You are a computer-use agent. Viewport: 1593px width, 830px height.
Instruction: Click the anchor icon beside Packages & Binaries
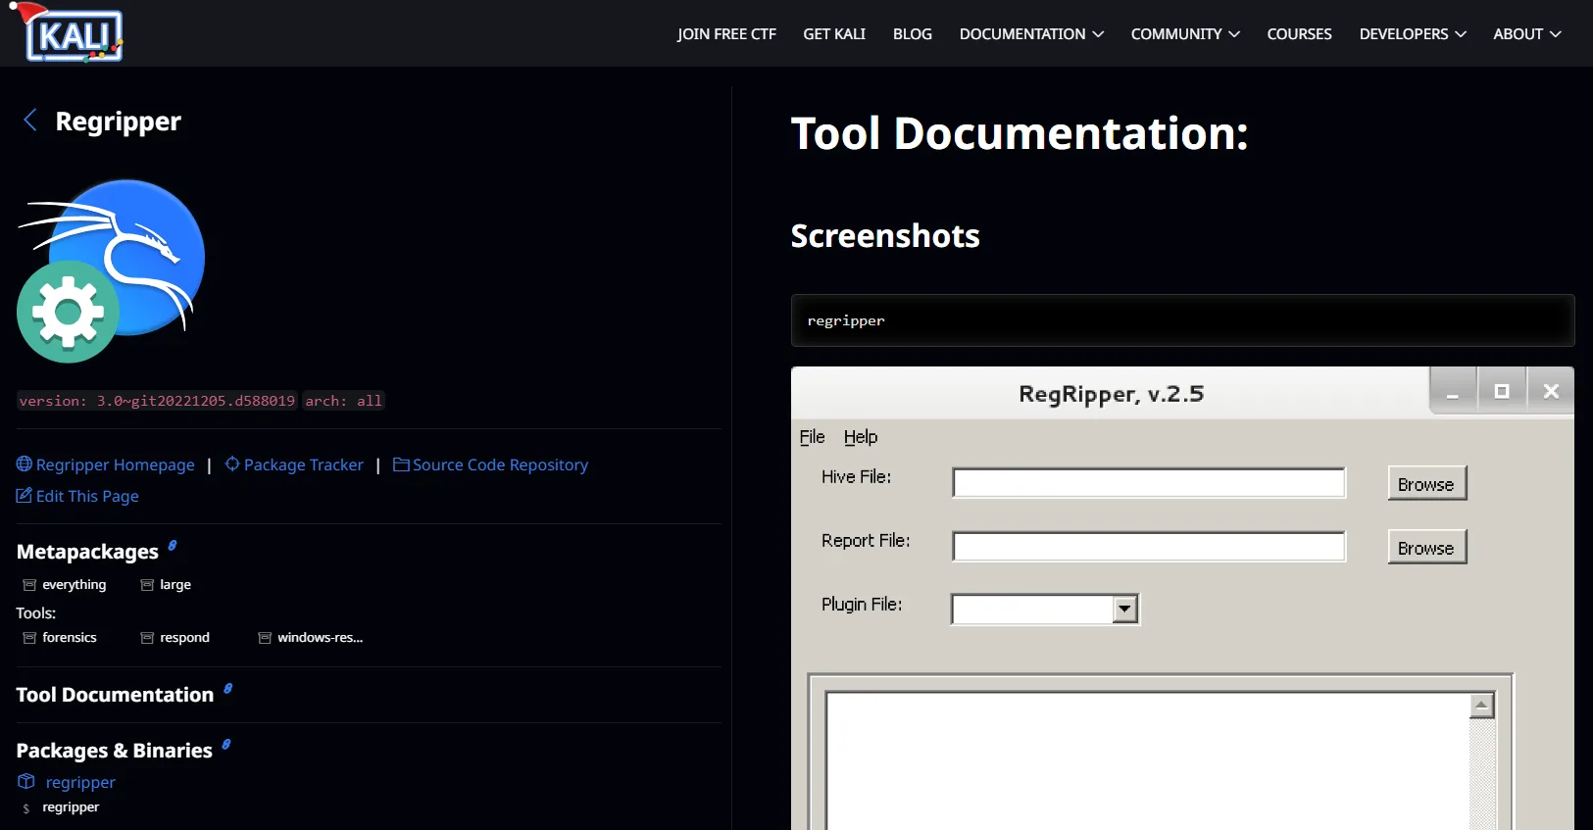(x=226, y=745)
